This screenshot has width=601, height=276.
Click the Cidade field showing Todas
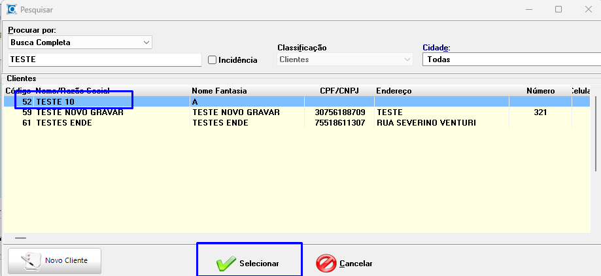510,60
